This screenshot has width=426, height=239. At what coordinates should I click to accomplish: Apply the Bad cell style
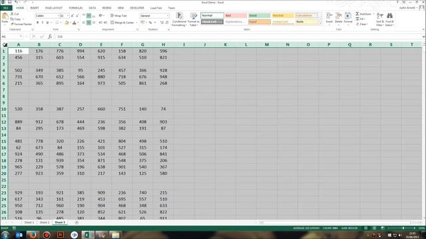coord(236,16)
